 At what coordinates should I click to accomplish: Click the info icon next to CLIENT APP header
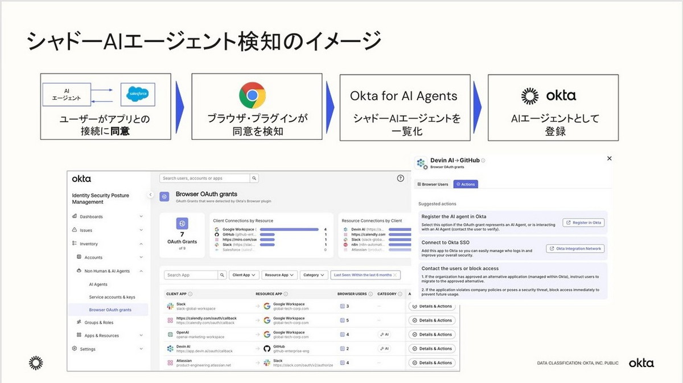190,294
